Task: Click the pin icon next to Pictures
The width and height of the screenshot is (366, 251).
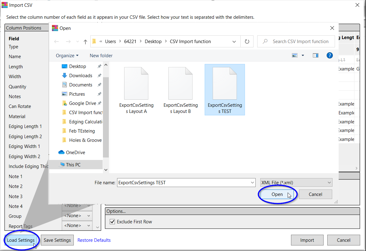Action: tap(100, 94)
